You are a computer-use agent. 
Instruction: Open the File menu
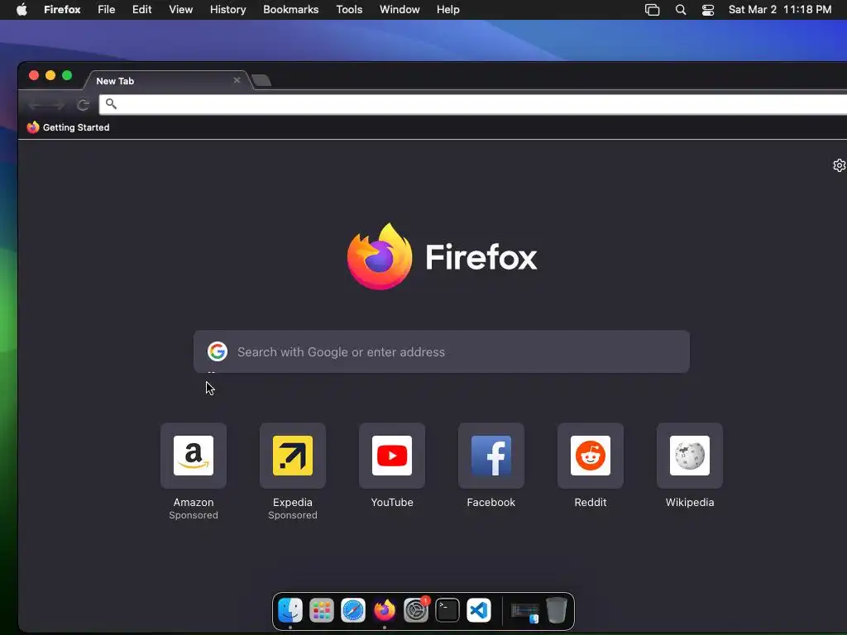click(107, 10)
